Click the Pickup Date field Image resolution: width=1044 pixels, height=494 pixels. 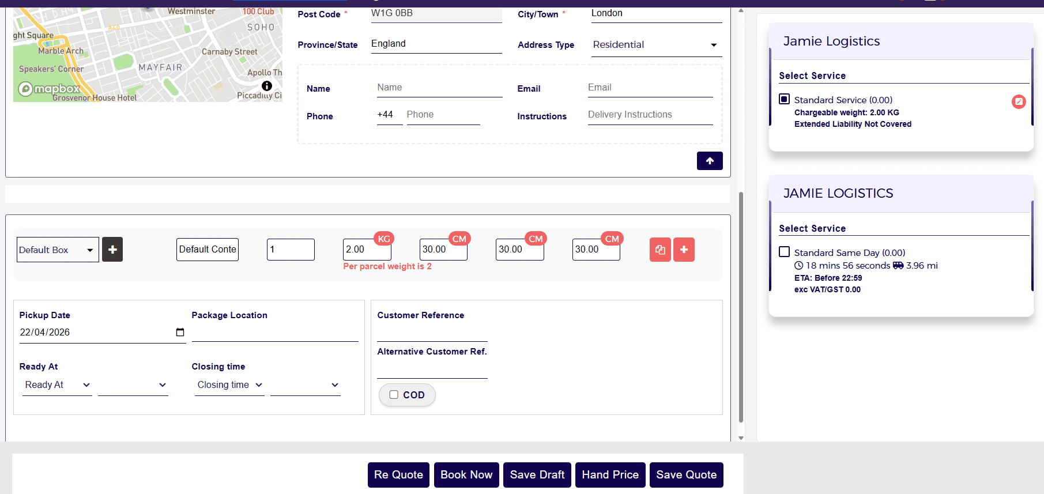point(103,333)
